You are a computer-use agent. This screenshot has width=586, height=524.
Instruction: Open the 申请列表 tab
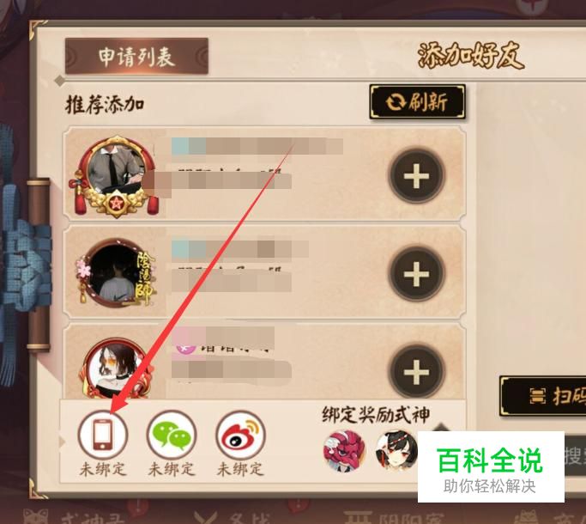[136, 56]
